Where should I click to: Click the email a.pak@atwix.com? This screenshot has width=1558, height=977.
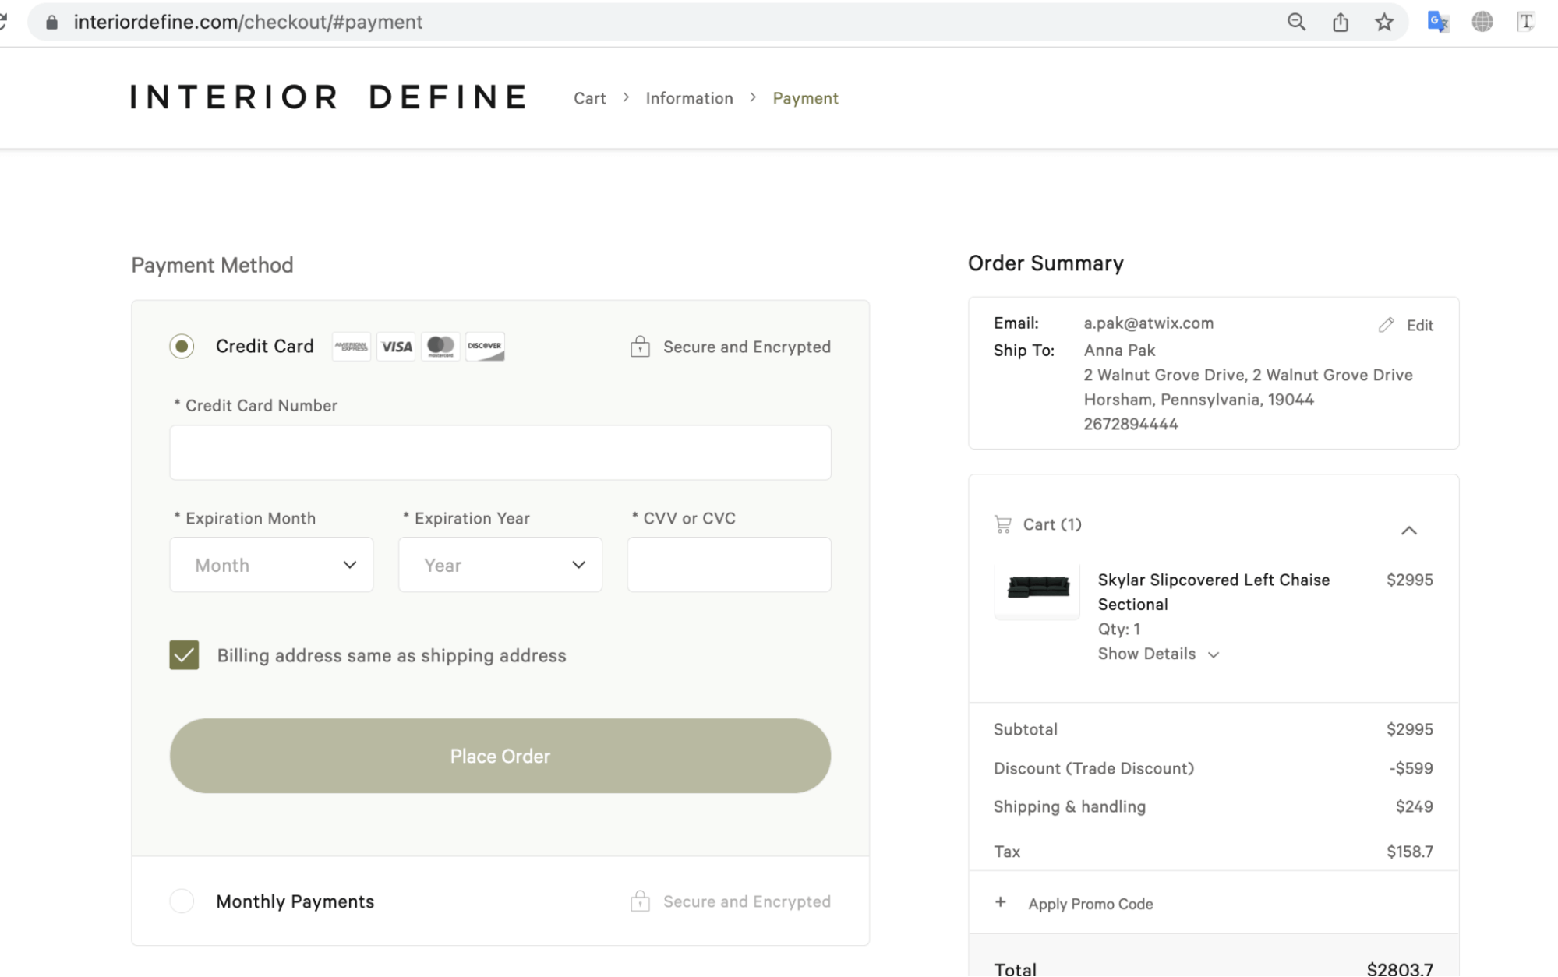point(1148,323)
